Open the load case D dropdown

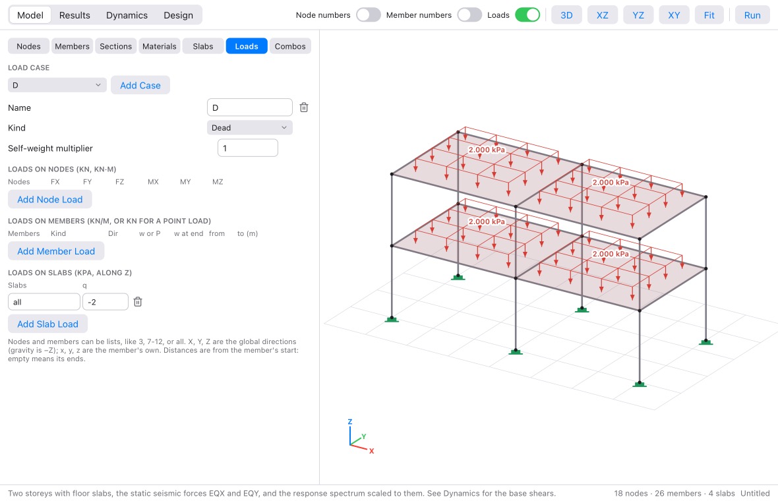pyautogui.click(x=57, y=85)
